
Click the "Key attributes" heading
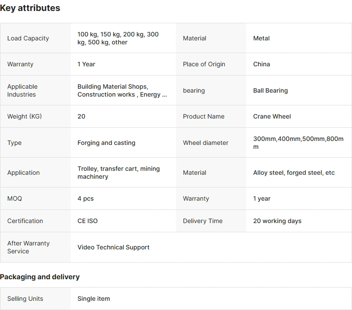pos(30,8)
